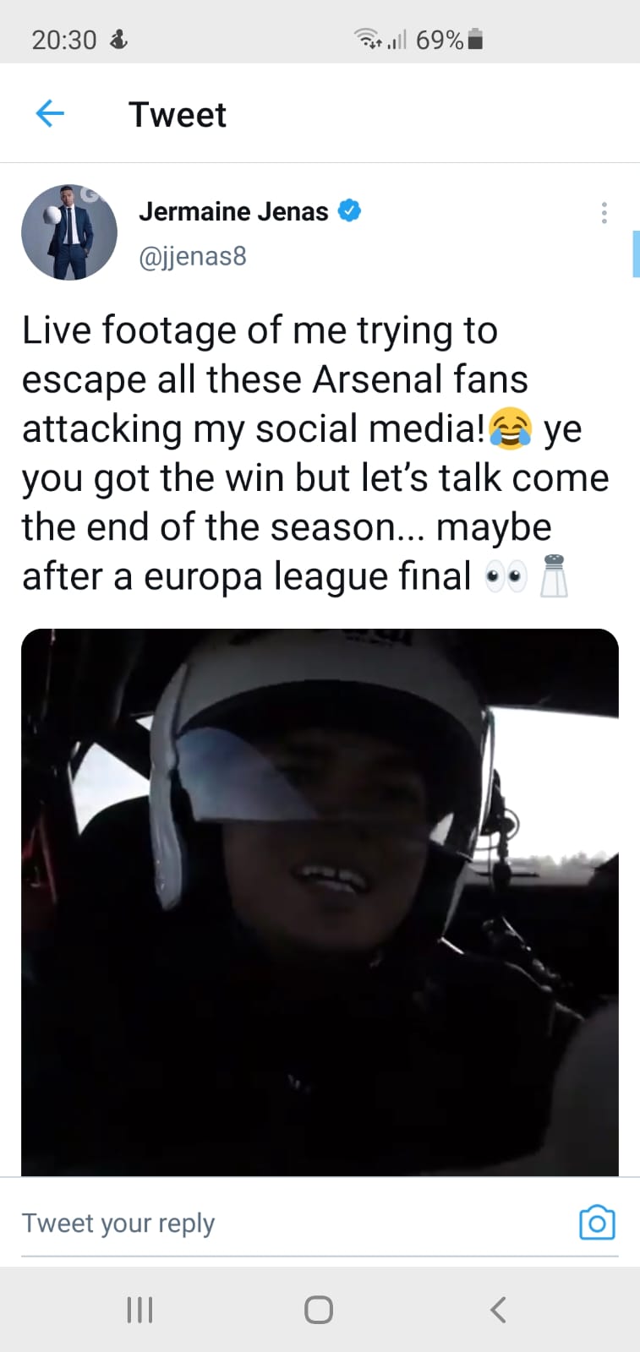Select the Jermaine Jenas display name
640x1352 pixels.
coord(233,211)
